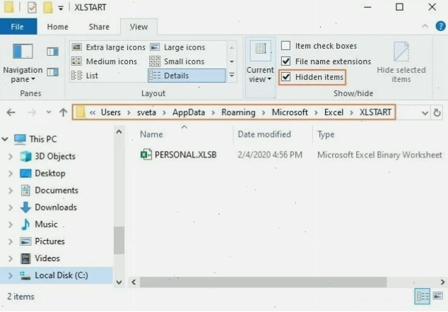448x312 pixels.
Task: Click layout gallery More dropdown arrow
Action: [232, 76]
